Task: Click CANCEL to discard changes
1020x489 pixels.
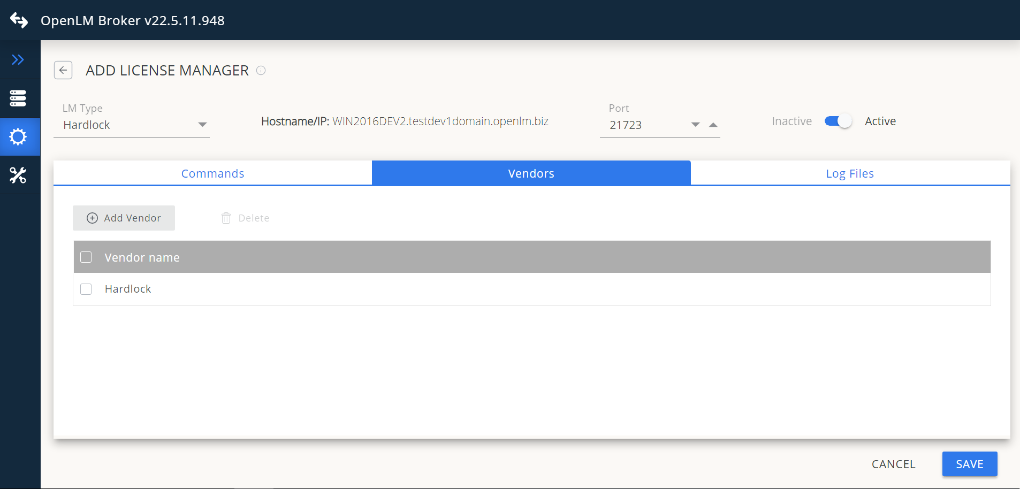Action: 893,464
